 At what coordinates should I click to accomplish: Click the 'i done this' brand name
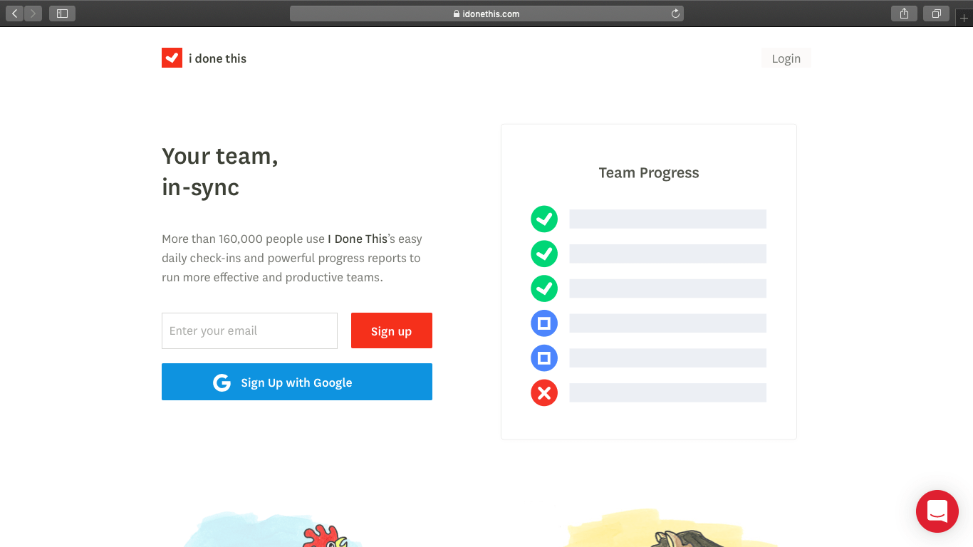click(x=217, y=58)
